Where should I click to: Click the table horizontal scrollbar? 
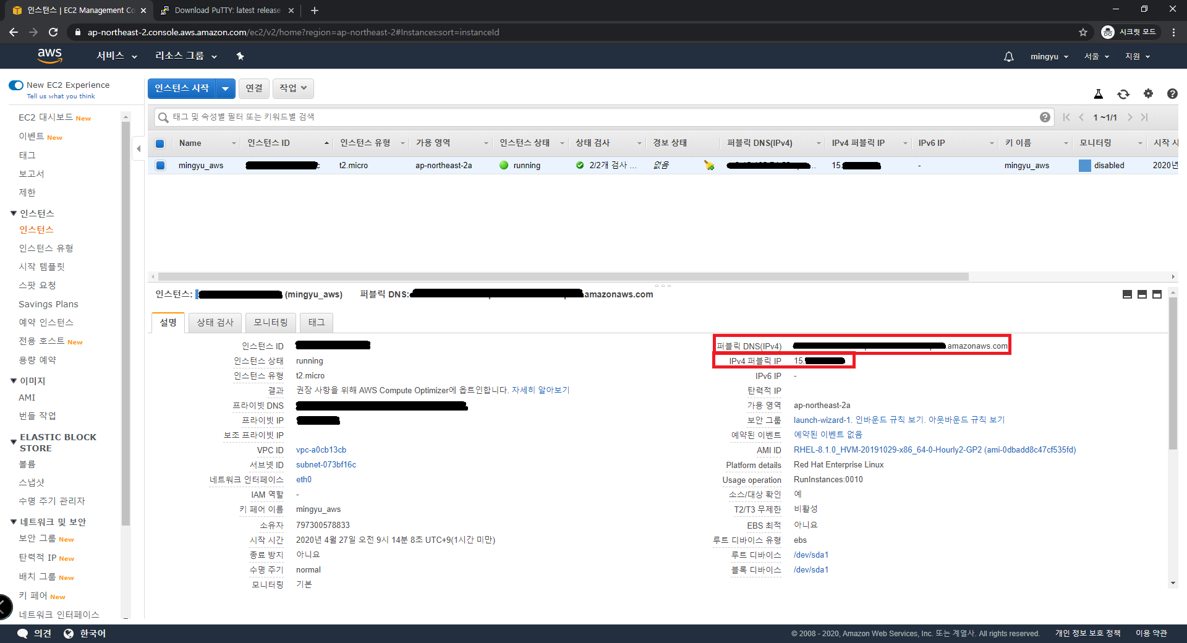563,277
